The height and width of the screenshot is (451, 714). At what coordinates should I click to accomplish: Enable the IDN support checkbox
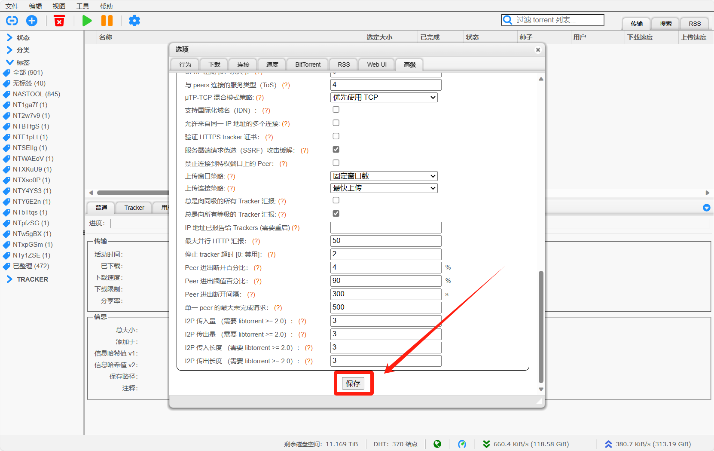click(336, 110)
